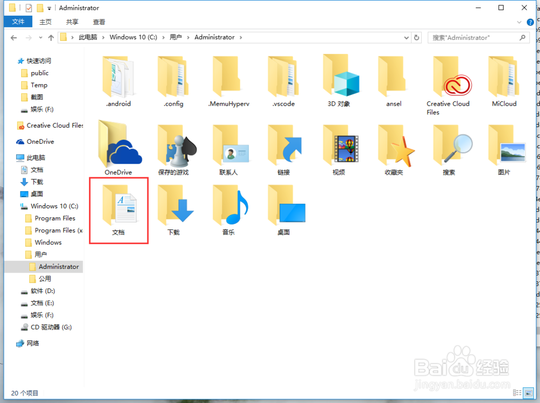Open the ansel folder
This screenshot has height=403, width=540.
(394, 81)
